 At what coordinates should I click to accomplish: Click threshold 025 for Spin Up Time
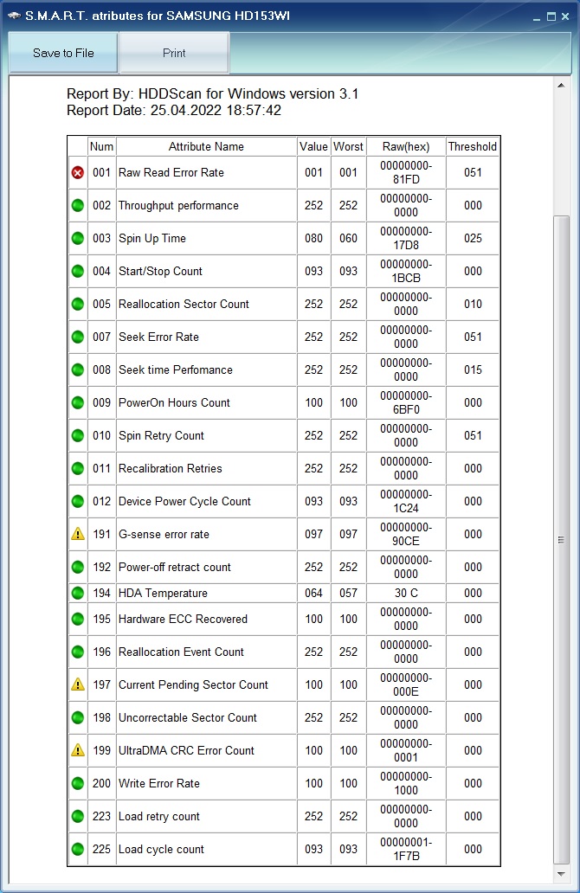point(473,239)
